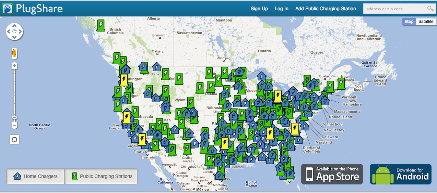Click the Sign Up link
Screen dimensions: 437x193
pyautogui.click(x=259, y=9)
